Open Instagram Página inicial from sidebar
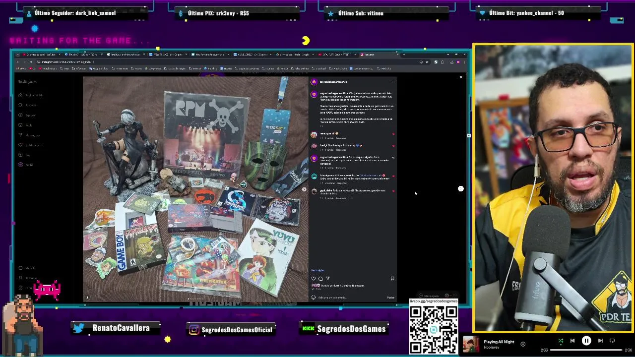The width and height of the screenshot is (635, 357). click(31, 95)
